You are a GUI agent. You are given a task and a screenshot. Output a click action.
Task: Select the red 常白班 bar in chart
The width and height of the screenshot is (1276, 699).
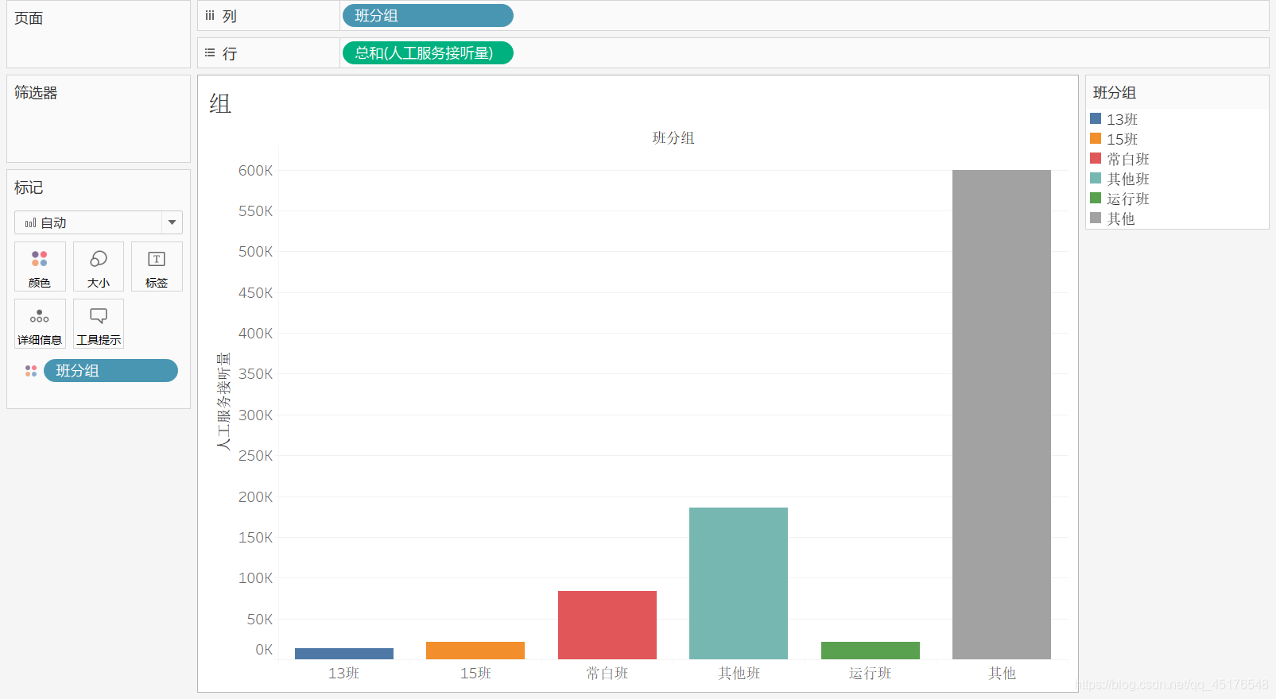[607, 625]
